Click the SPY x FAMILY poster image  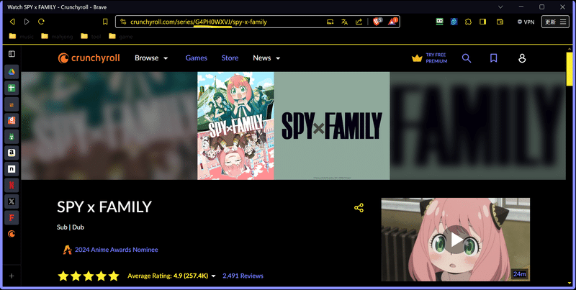pos(235,125)
